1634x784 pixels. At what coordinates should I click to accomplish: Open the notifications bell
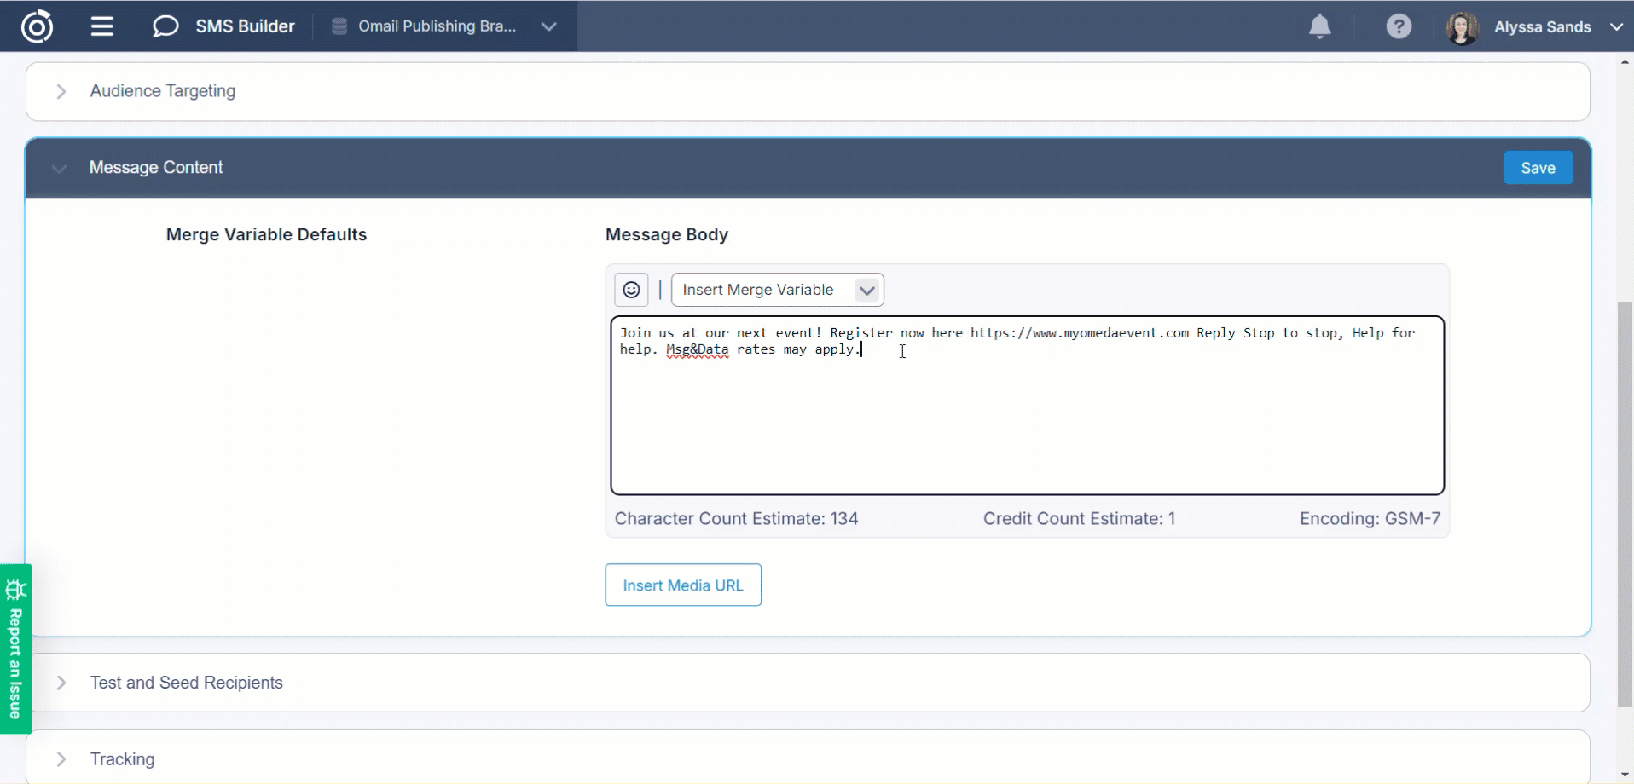tap(1319, 27)
